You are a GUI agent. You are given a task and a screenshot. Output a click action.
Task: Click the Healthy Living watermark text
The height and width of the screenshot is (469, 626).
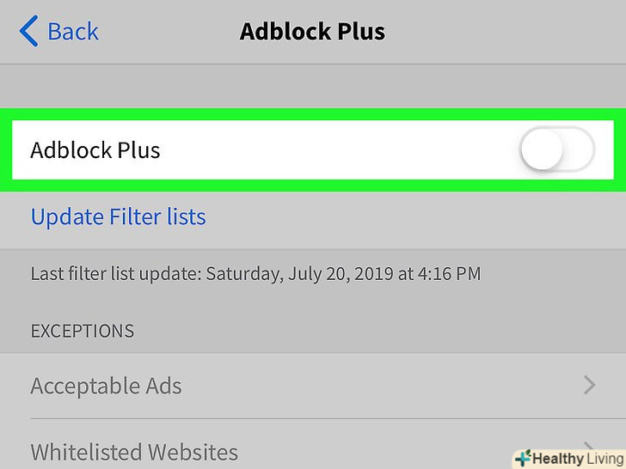[576, 458]
